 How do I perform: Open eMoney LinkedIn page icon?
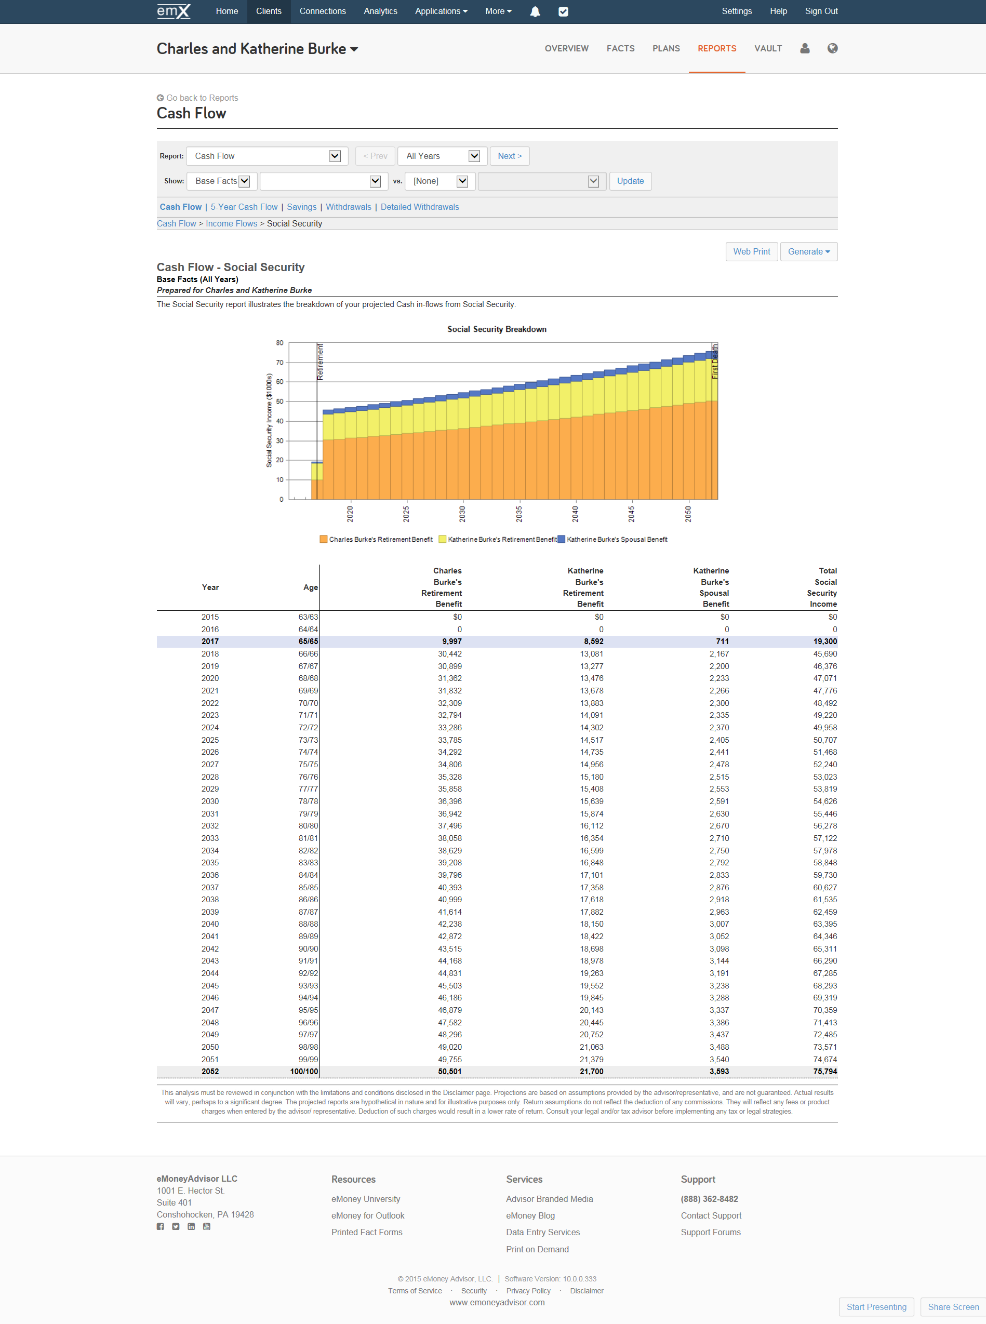(191, 1226)
